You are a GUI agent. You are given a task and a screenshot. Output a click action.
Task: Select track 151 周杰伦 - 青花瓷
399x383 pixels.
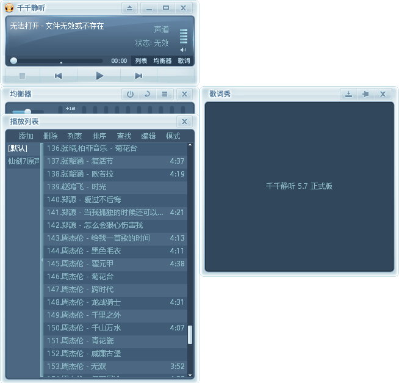tap(115, 341)
